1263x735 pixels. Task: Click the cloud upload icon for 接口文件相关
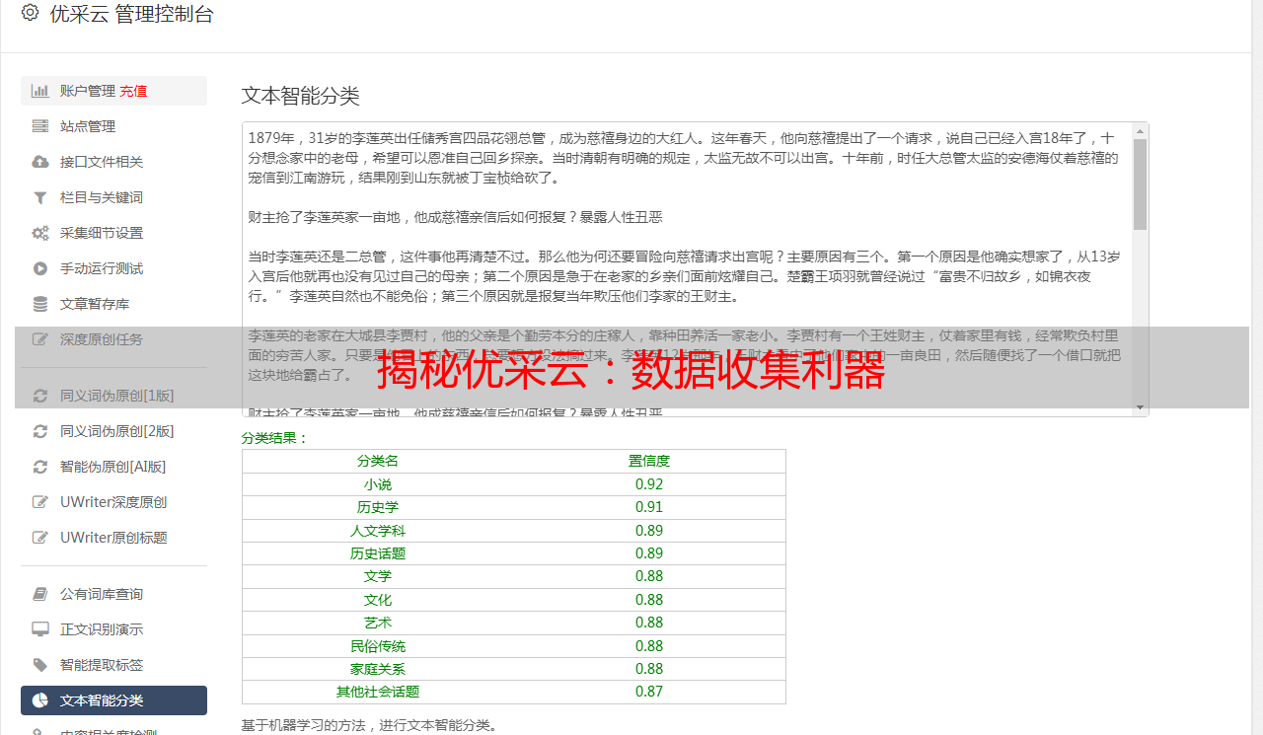click(x=40, y=162)
